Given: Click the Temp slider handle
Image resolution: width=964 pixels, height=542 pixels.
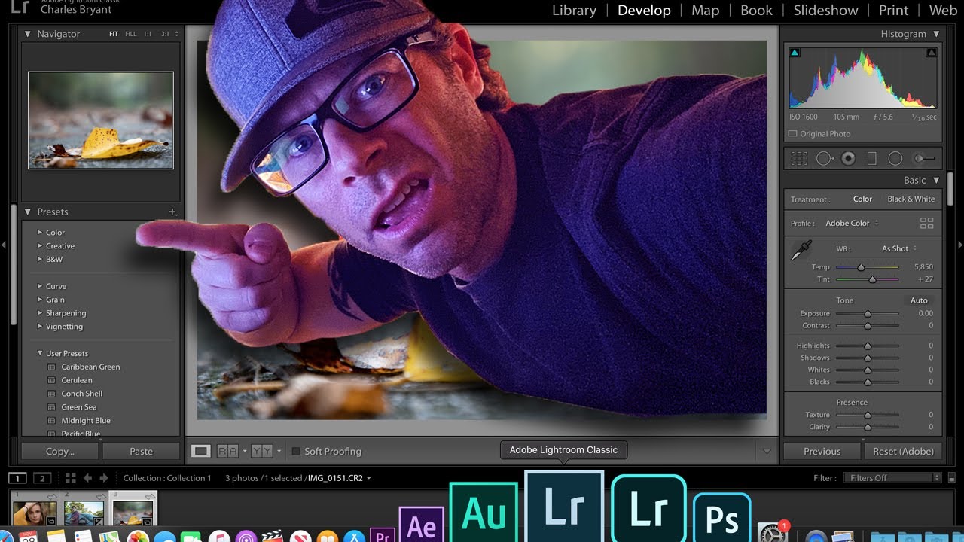Looking at the screenshot, I should (861, 267).
